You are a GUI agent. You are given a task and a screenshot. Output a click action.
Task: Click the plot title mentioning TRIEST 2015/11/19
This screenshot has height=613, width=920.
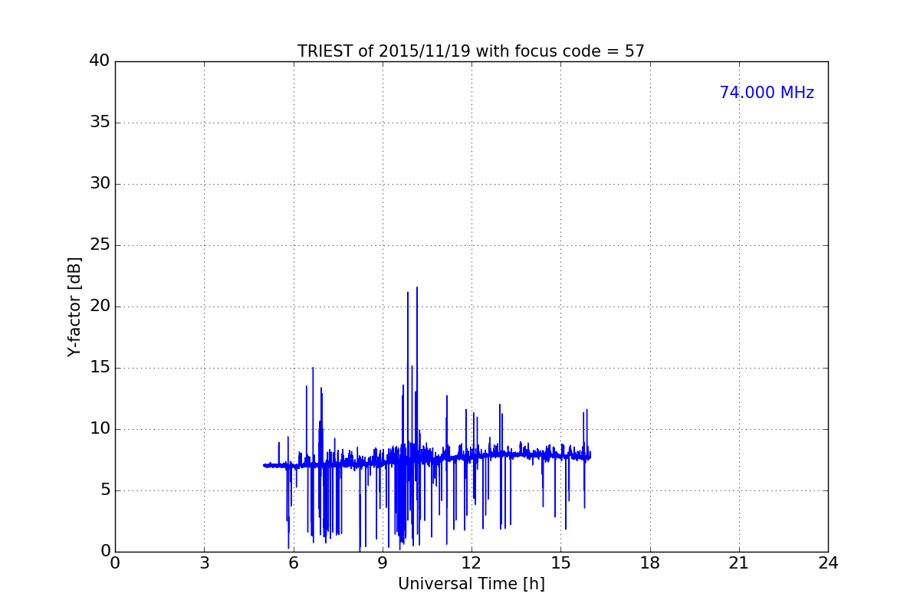click(471, 51)
